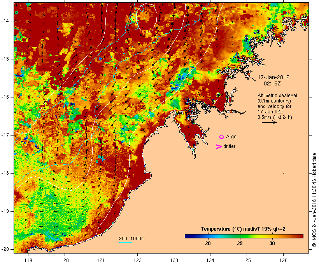
Task: Click the time text '02:15Z'
Action: 272,83
